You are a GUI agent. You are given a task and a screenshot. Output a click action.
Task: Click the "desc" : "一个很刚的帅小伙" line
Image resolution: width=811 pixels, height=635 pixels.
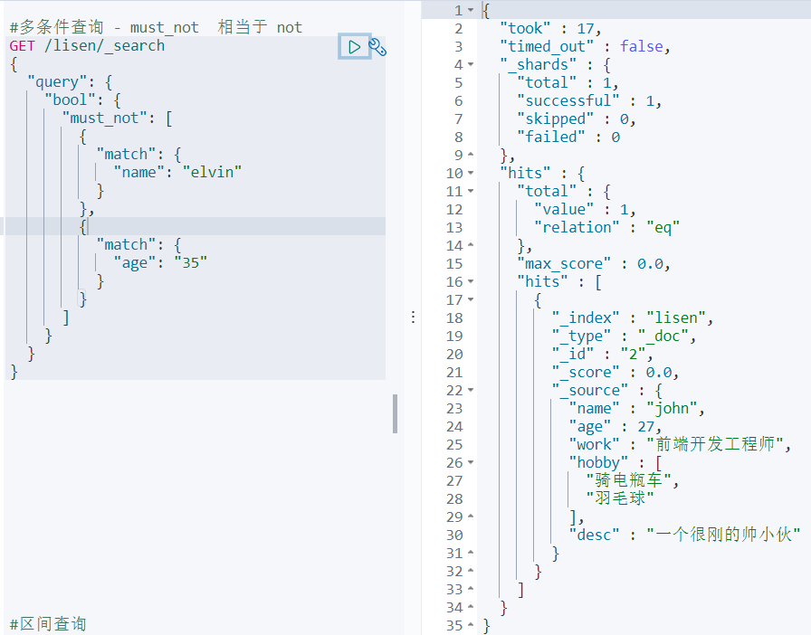pos(684,535)
